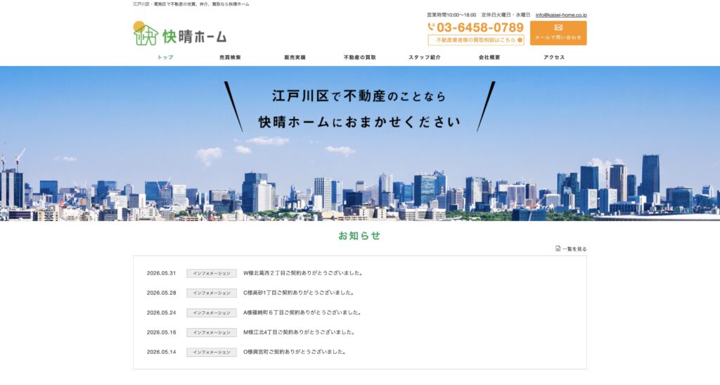720x385 pixels.
Task: Click the 快晴ホーム site title text
Action: (195, 37)
